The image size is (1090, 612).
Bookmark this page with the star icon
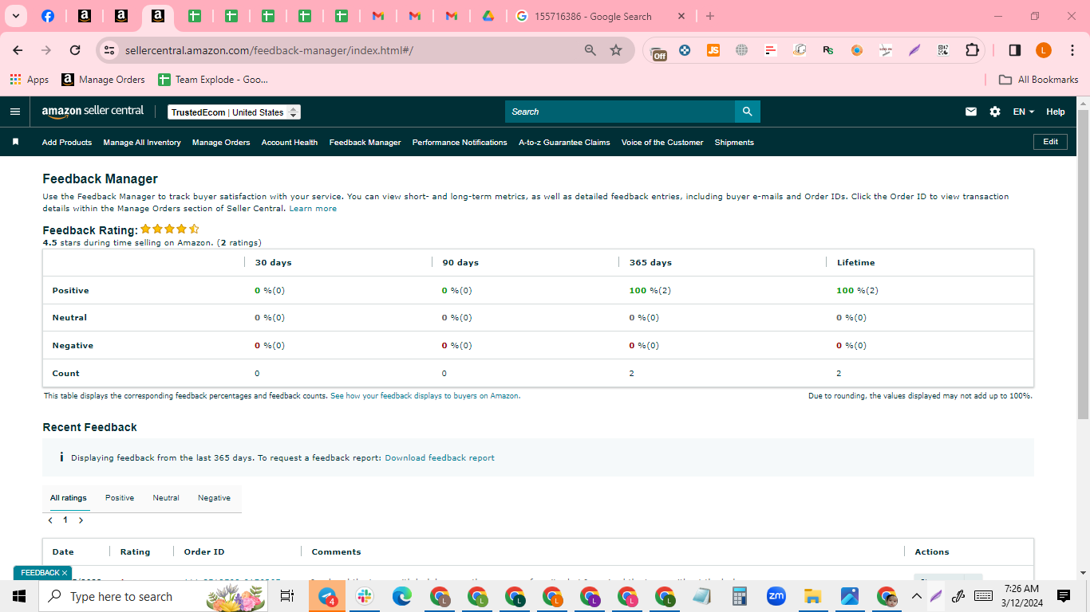616,50
